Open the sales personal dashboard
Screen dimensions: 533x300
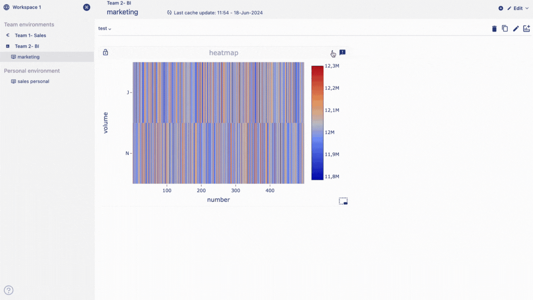click(33, 81)
